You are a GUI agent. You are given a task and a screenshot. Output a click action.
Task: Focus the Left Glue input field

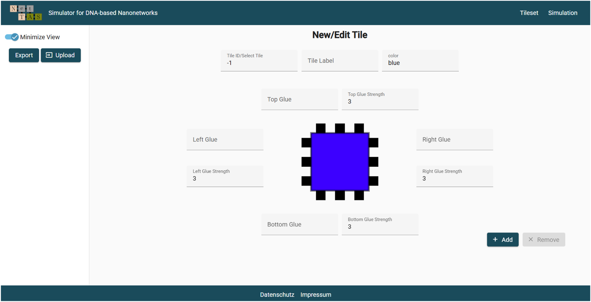click(225, 140)
